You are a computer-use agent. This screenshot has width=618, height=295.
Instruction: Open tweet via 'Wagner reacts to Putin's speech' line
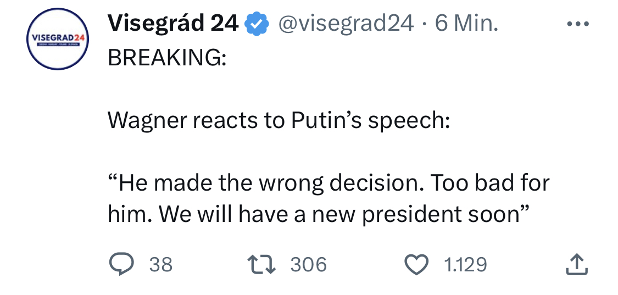[x=279, y=120]
